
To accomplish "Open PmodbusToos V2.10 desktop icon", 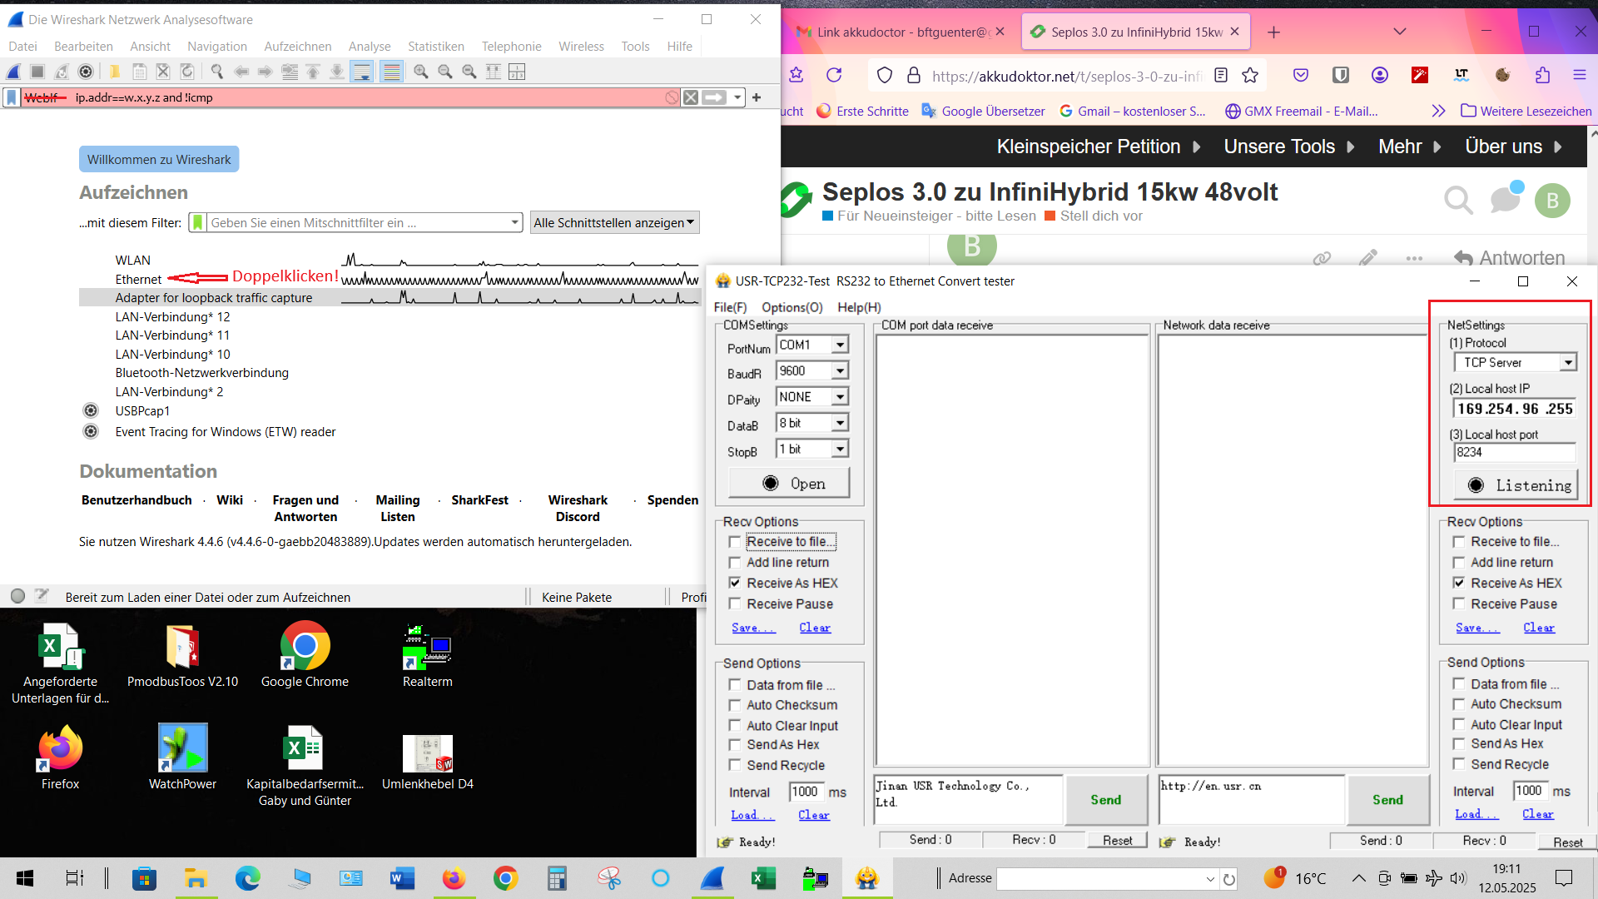I will 182,657.
